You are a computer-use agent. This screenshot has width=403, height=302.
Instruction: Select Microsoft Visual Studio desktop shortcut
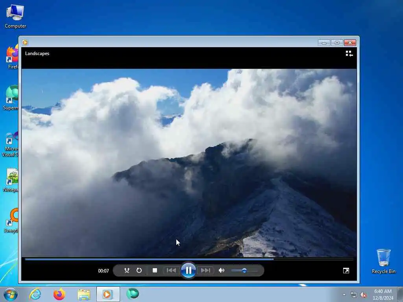(x=10, y=144)
